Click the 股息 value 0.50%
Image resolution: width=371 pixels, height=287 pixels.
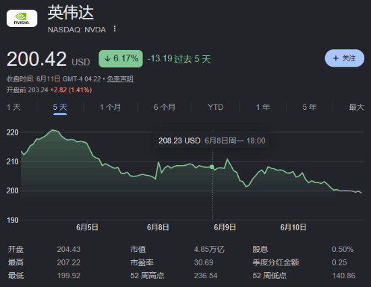pyautogui.click(x=343, y=249)
